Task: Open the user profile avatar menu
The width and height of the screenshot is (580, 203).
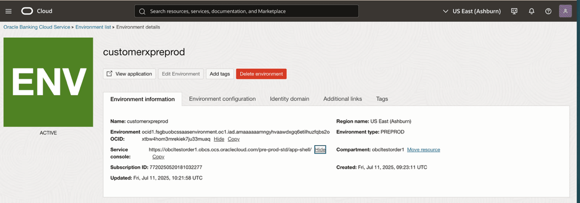Action: [565, 11]
